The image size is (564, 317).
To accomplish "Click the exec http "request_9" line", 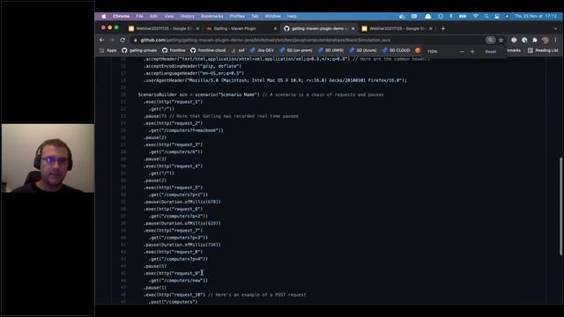I will (173, 273).
